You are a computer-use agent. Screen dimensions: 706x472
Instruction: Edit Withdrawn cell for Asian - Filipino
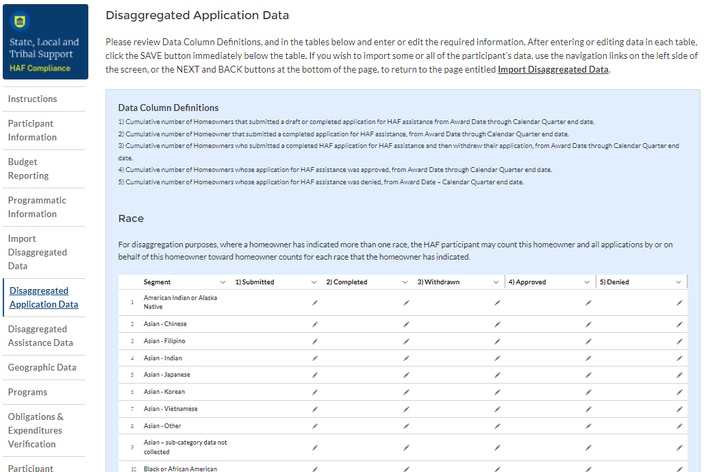tap(497, 341)
